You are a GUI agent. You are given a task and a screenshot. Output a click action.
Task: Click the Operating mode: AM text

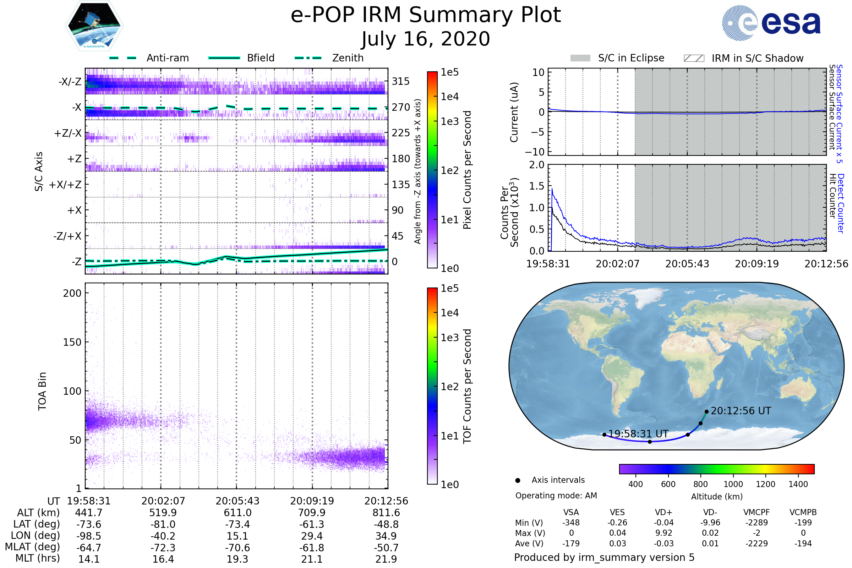click(556, 496)
